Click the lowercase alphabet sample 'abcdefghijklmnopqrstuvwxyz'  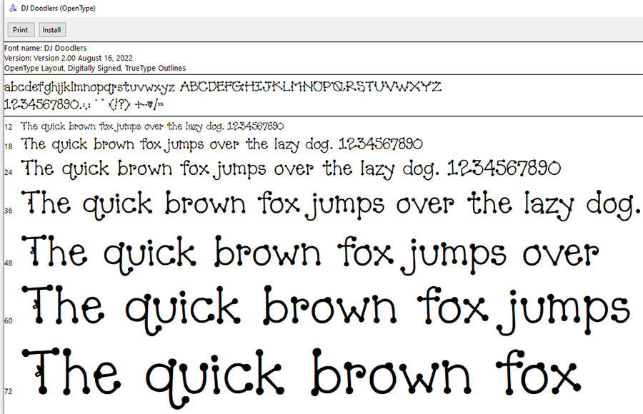point(89,87)
